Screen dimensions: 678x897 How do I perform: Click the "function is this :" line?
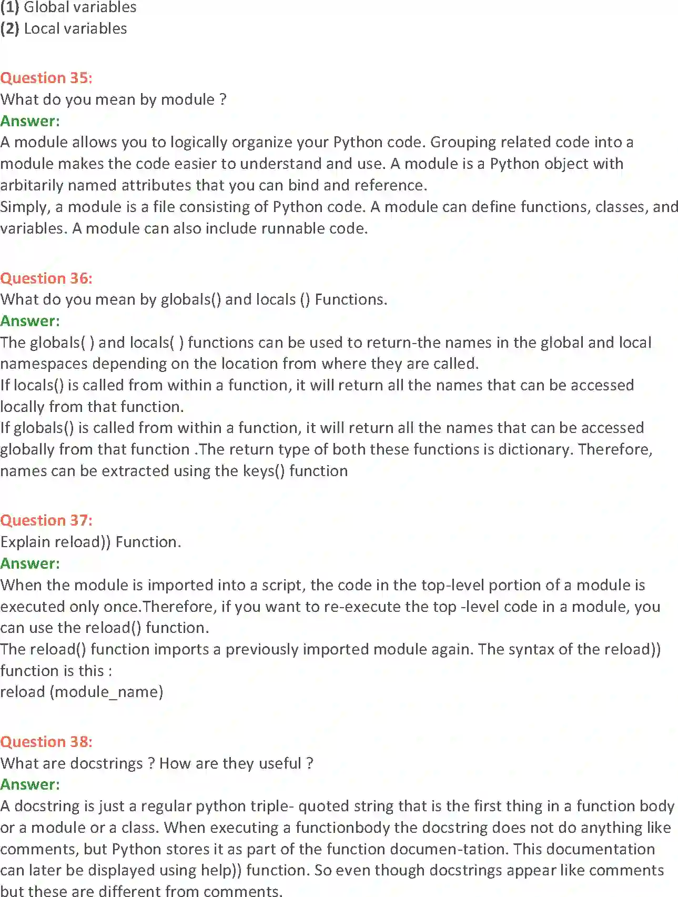pos(56,671)
